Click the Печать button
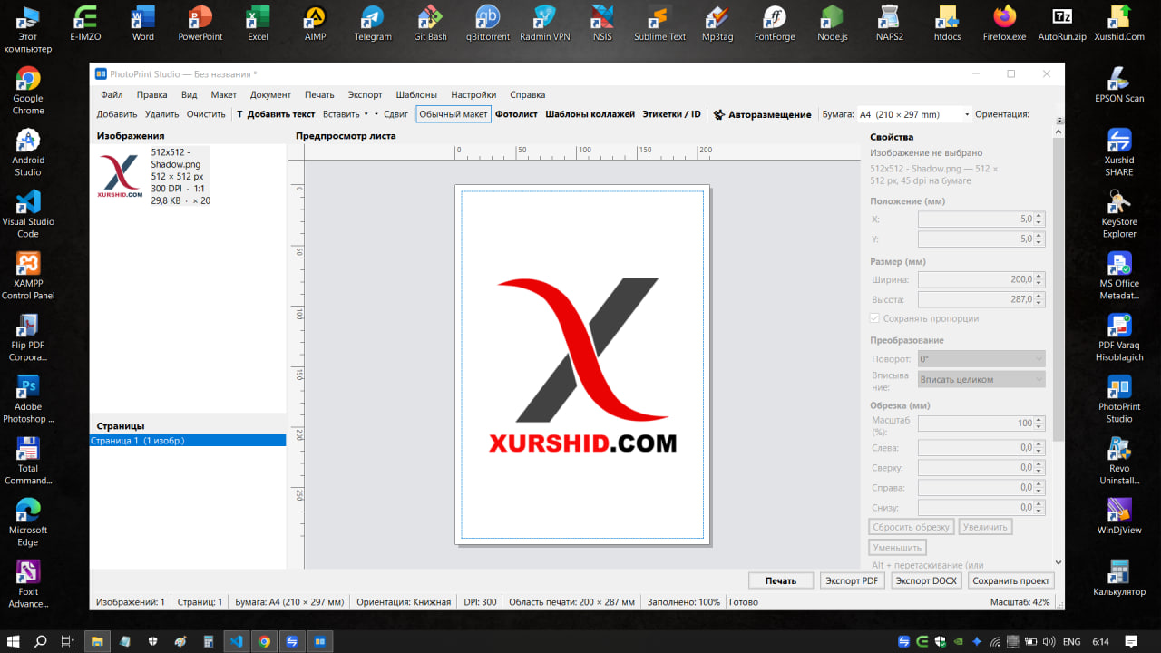 [781, 580]
